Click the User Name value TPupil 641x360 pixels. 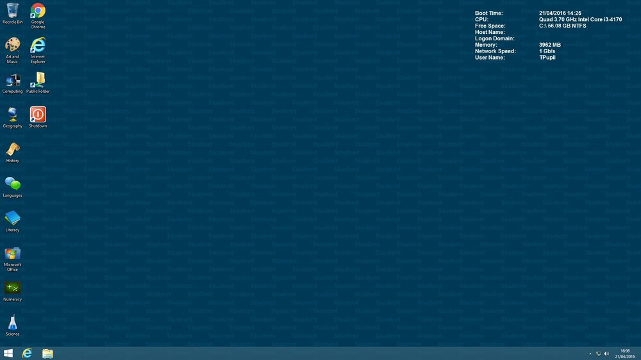coord(547,58)
